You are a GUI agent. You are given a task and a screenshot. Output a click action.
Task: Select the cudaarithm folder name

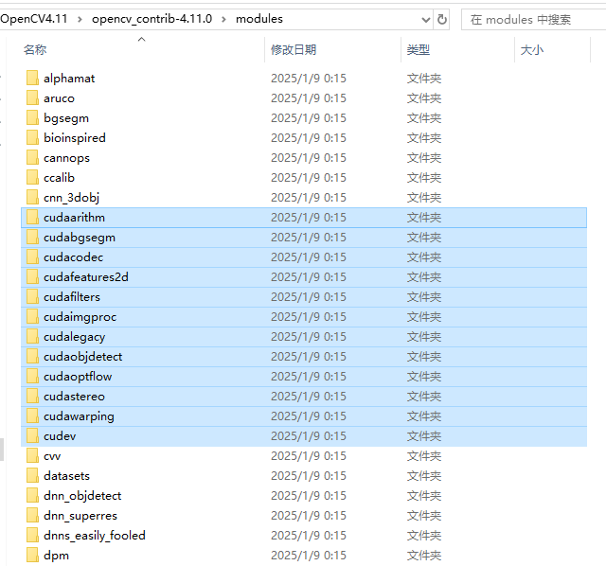(74, 218)
